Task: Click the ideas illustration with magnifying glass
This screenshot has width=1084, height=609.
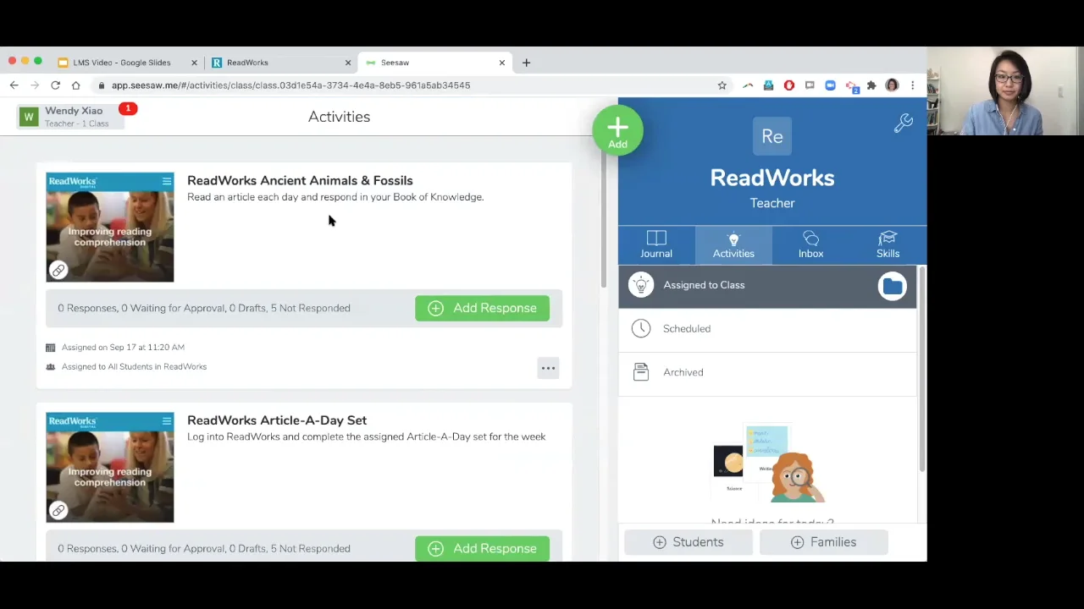Action: point(769,464)
